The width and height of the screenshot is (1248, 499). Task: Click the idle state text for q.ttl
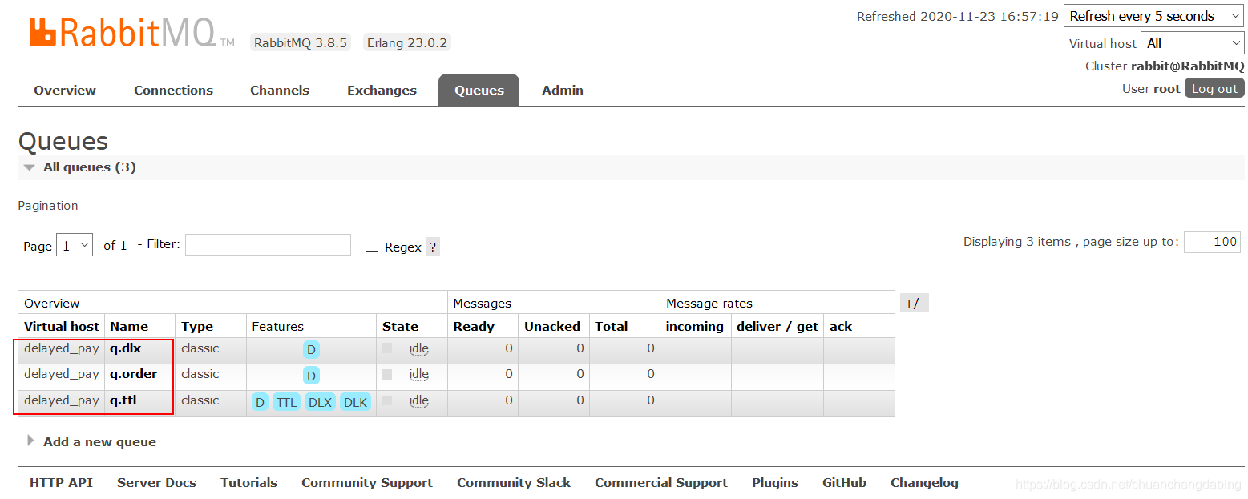(418, 400)
